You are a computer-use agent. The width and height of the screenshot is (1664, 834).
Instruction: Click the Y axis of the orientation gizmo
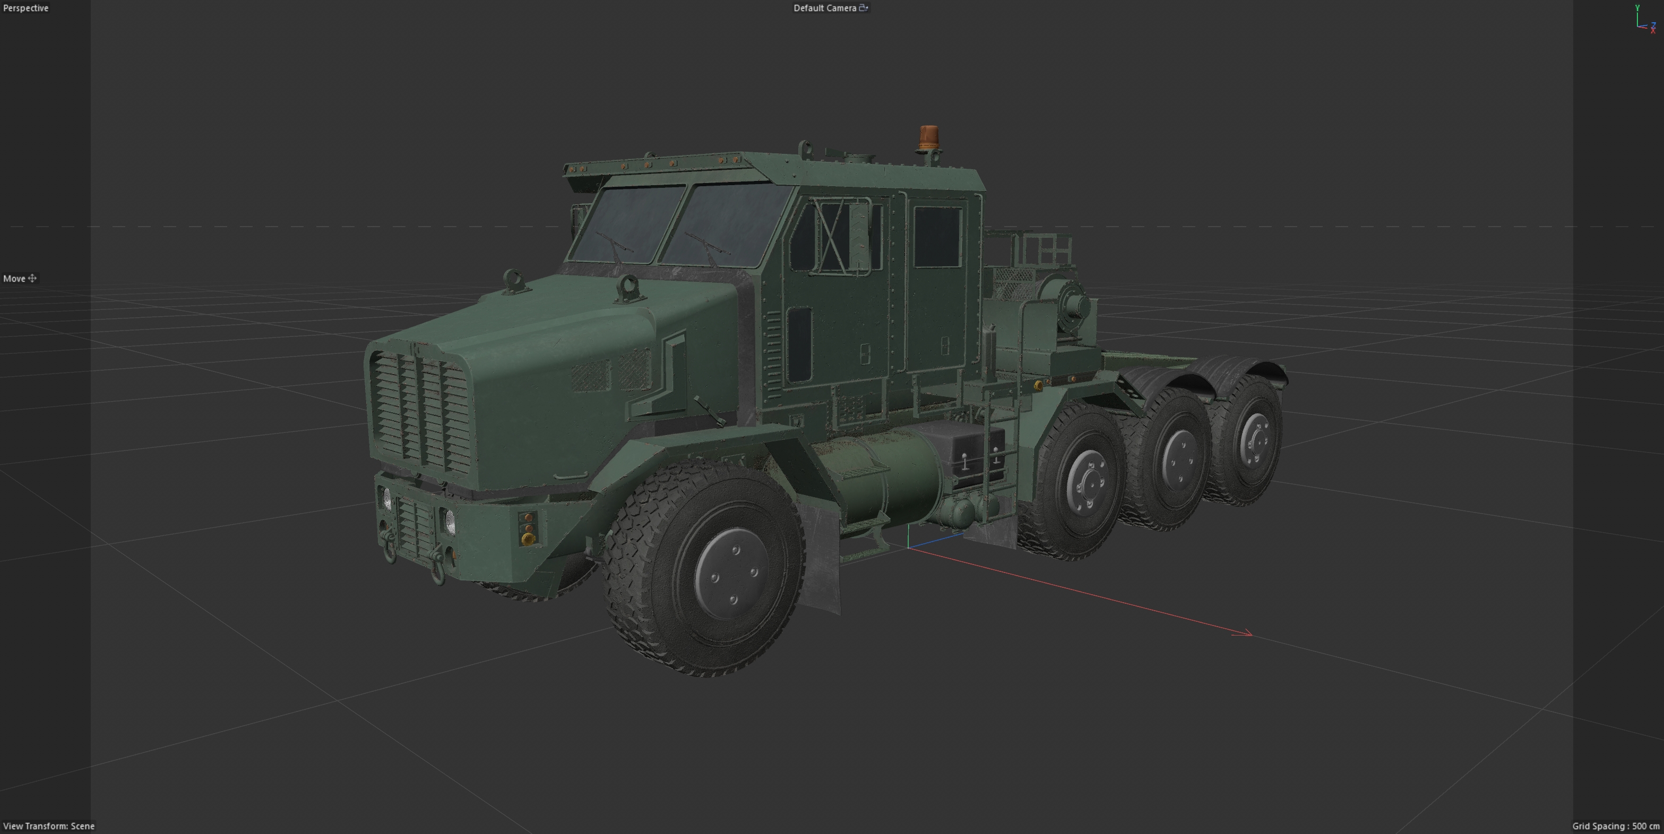coord(1637,19)
